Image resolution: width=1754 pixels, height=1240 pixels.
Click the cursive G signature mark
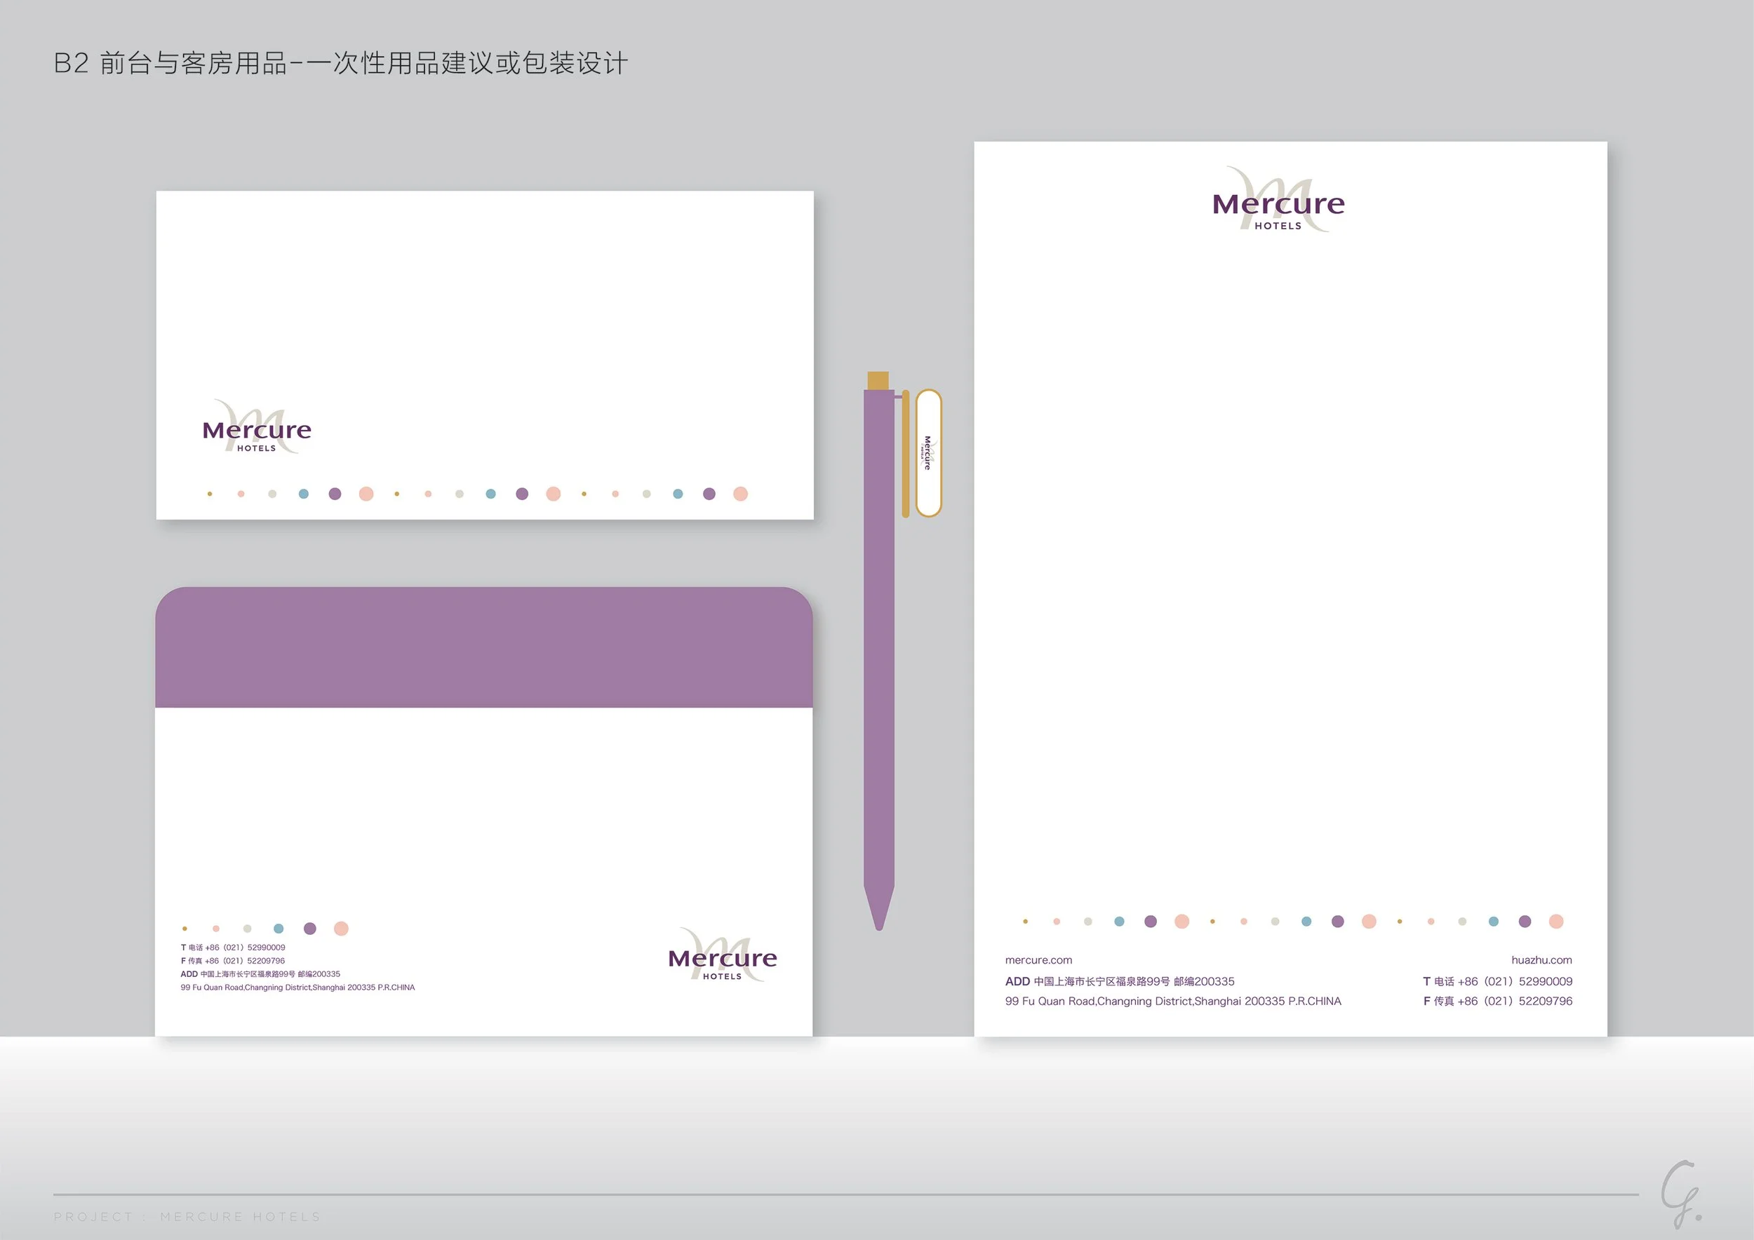1679,1194
